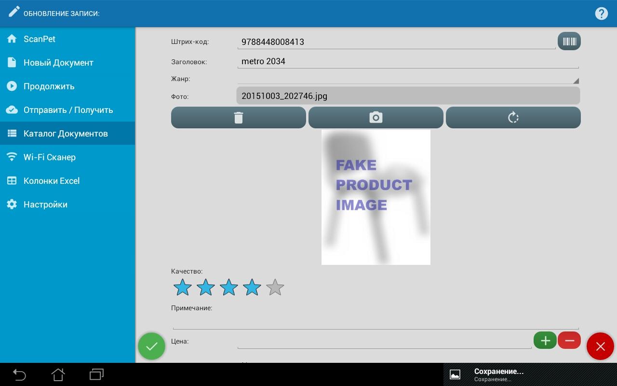
Task: Take photo with camera button
Action: pos(376,117)
